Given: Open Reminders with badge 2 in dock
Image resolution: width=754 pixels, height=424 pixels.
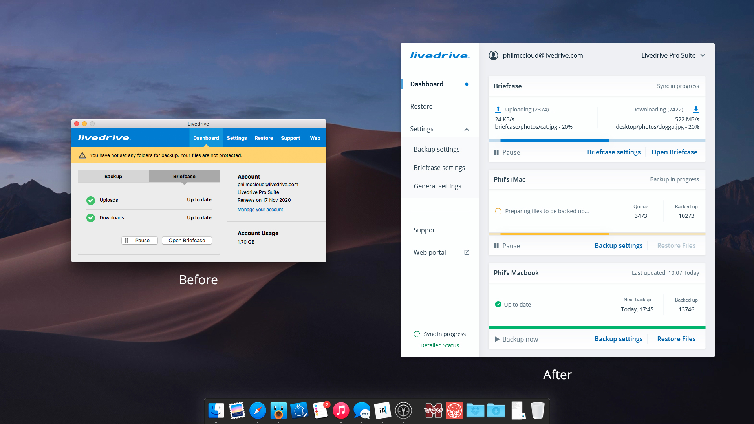Looking at the screenshot, I should (320, 411).
